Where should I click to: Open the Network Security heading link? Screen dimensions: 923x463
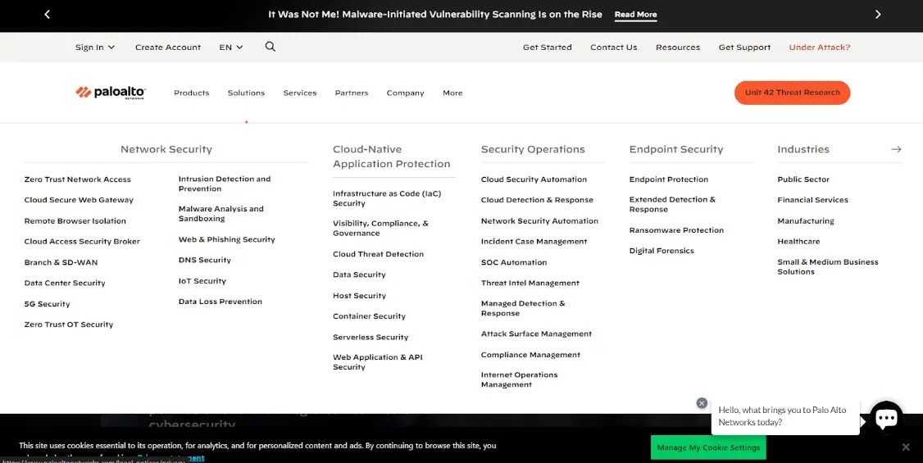[166, 149]
